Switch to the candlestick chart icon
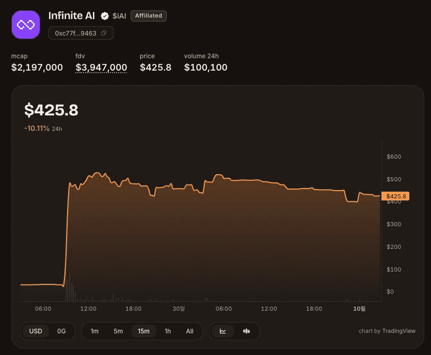The image size is (431, 355). (246, 331)
